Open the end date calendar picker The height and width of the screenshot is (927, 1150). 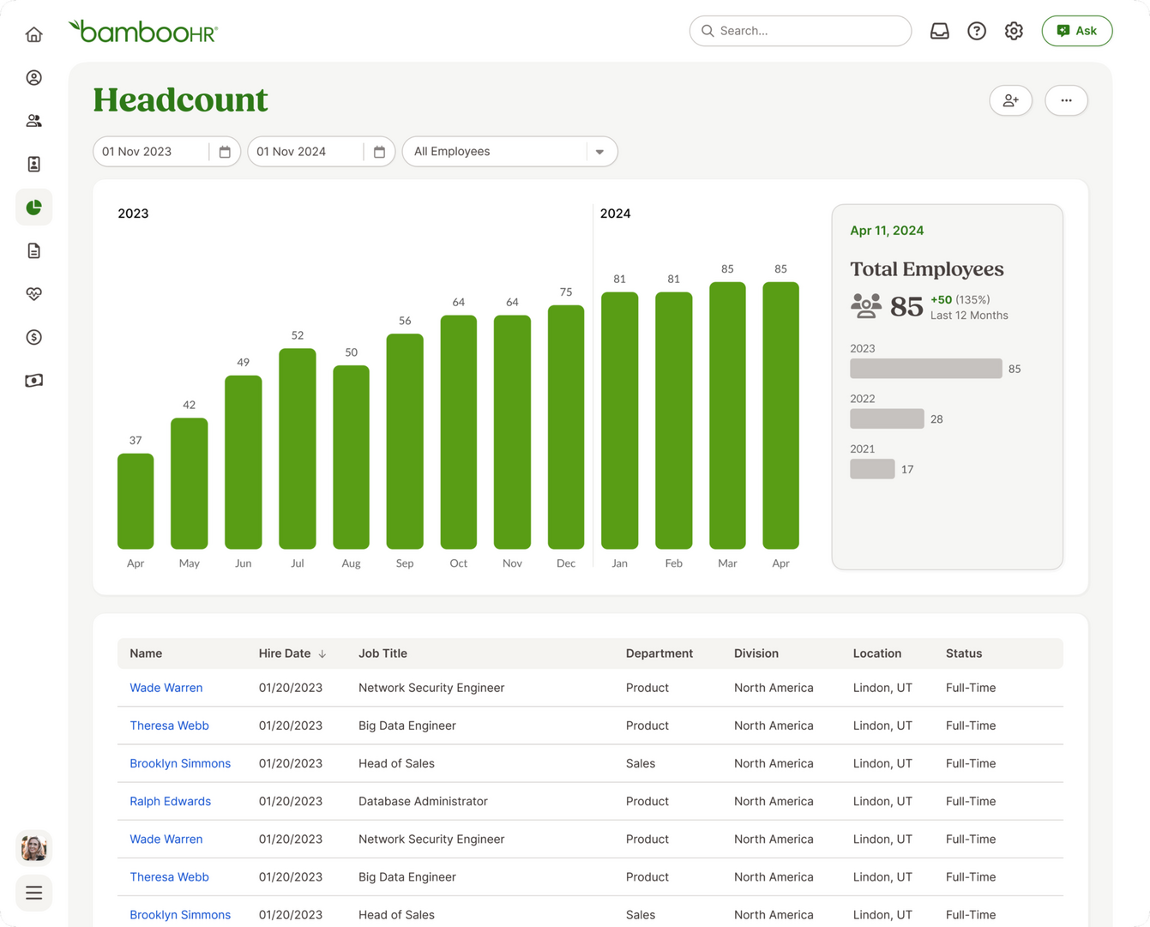379,152
